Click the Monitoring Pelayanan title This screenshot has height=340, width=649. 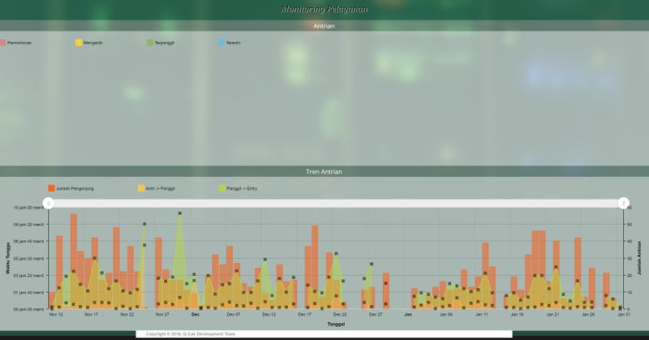click(x=324, y=9)
